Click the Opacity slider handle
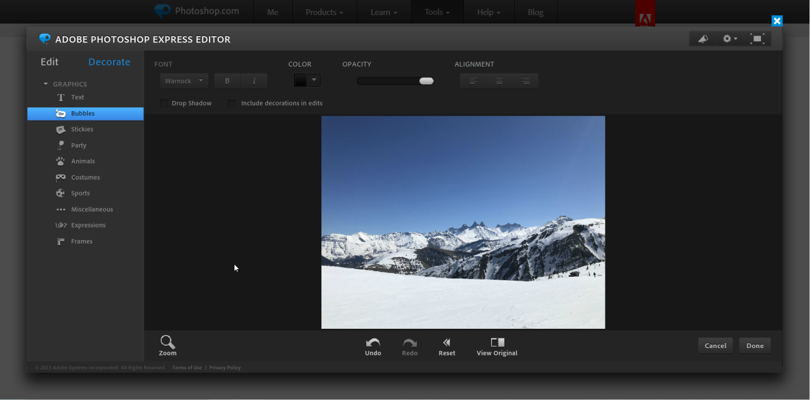The height and width of the screenshot is (400, 810). click(x=426, y=81)
